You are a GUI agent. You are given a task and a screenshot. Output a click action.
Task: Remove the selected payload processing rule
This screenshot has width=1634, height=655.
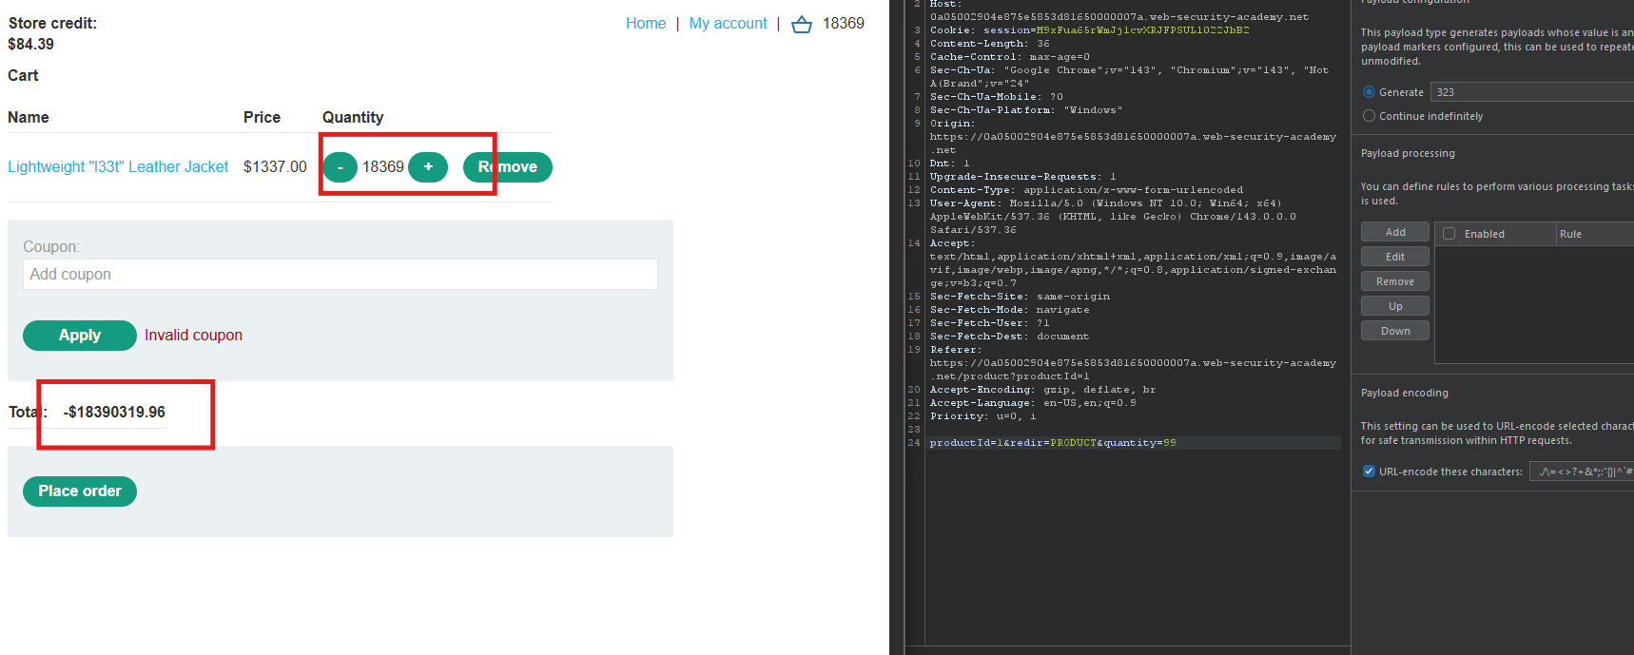(1395, 281)
